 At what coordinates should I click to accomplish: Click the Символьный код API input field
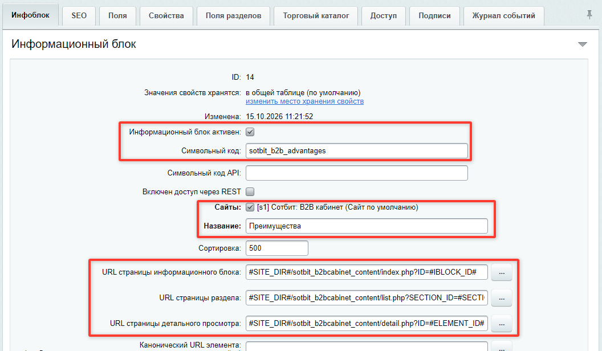(x=357, y=173)
